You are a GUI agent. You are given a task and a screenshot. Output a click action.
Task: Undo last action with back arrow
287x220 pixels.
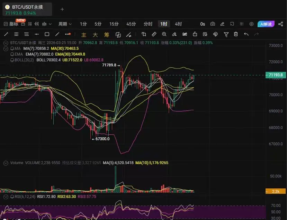tap(246, 34)
